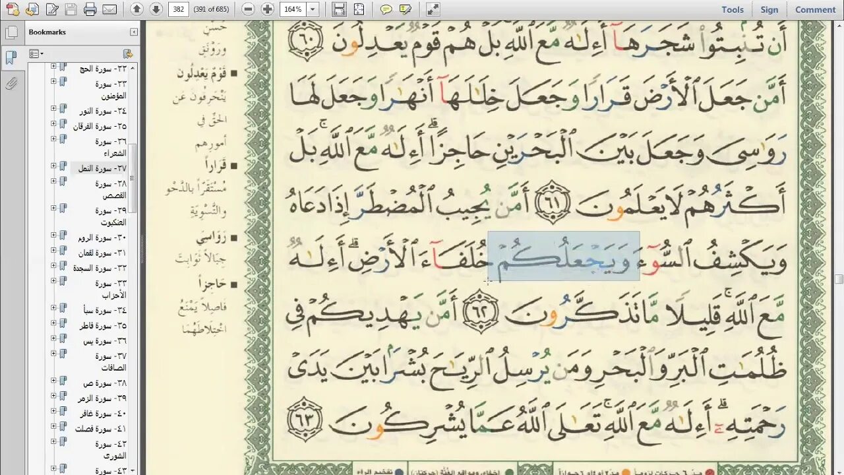844x475 pixels.
Task: Select bookmark ٤٠ سورة غافر
Action: pyautogui.click(x=103, y=414)
